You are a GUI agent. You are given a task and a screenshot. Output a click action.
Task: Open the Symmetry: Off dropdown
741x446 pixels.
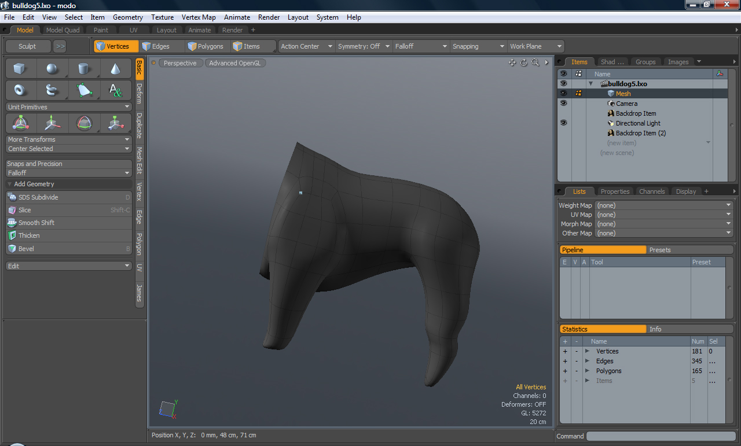click(x=364, y=46)
